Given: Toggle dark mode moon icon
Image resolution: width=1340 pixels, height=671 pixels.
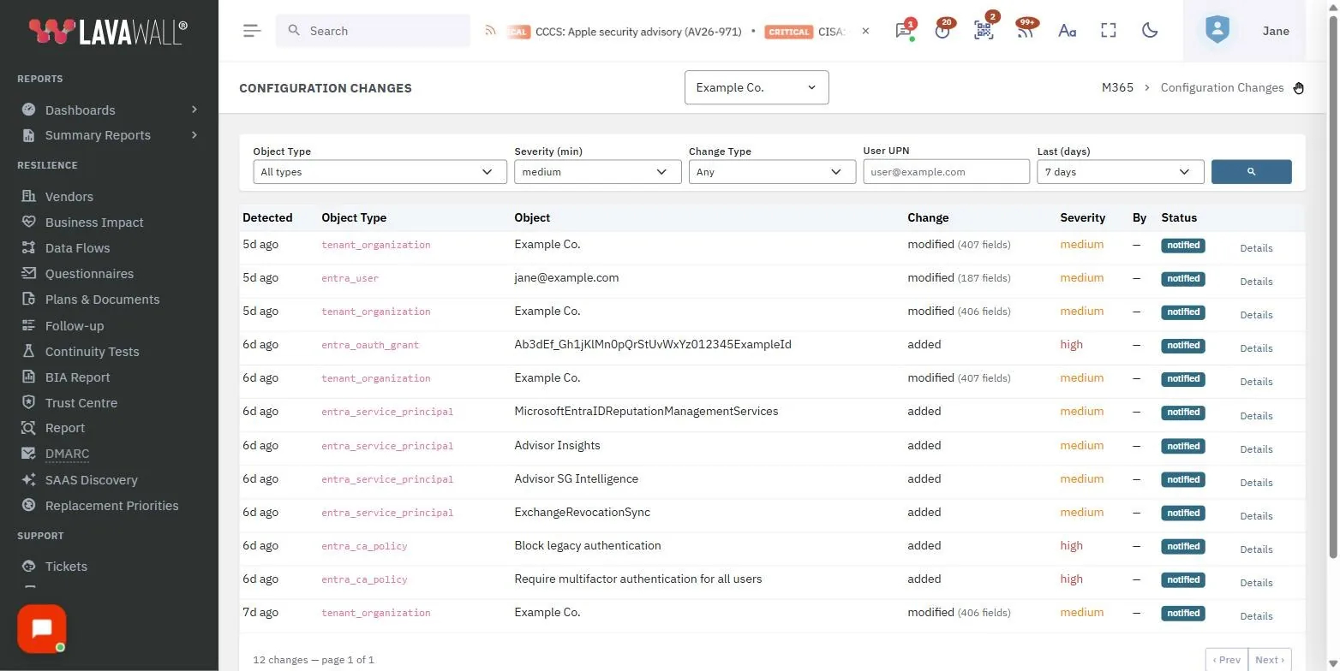Looking at the screenshot, I should click(x=1150, y=31).
